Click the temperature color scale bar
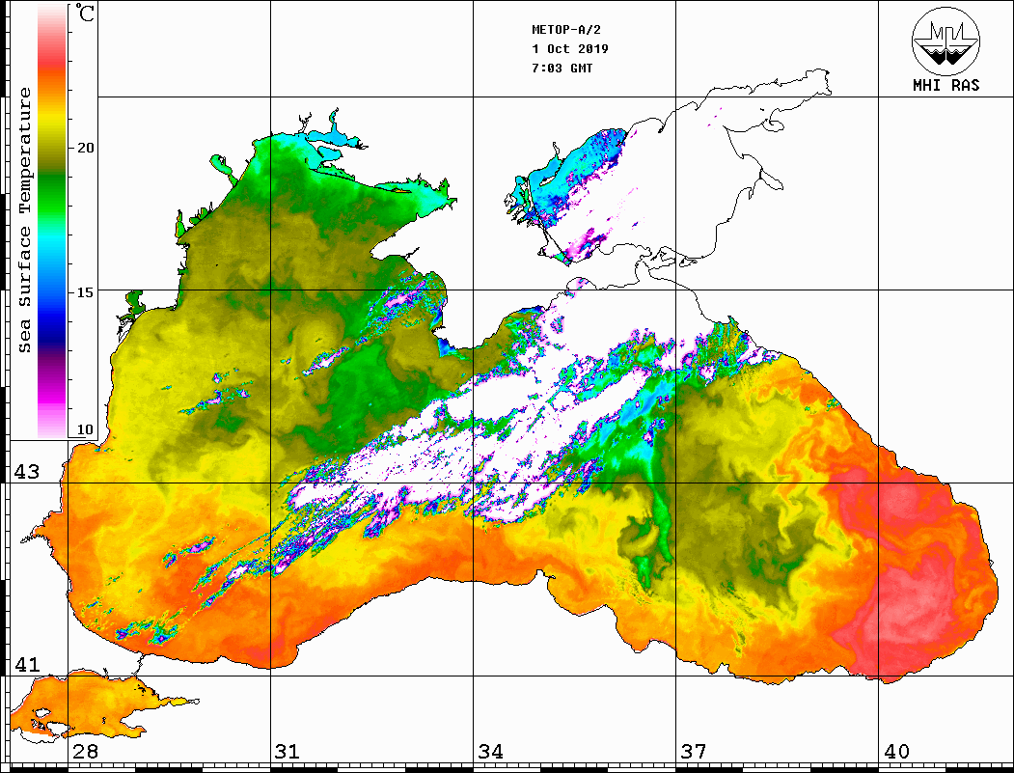 [52, 221]
